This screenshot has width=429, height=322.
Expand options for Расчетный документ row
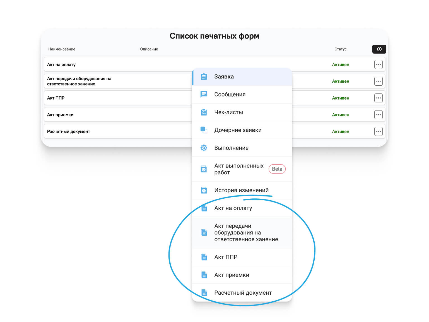[x=378, y=131]
